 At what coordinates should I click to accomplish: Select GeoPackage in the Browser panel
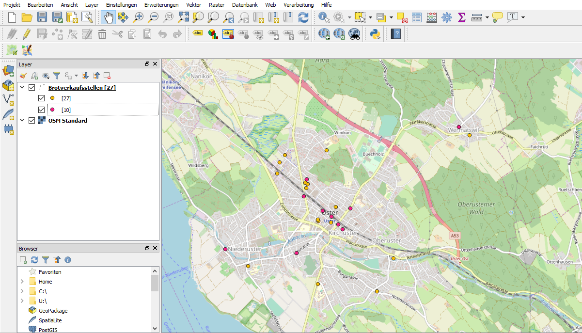point(53,311)
